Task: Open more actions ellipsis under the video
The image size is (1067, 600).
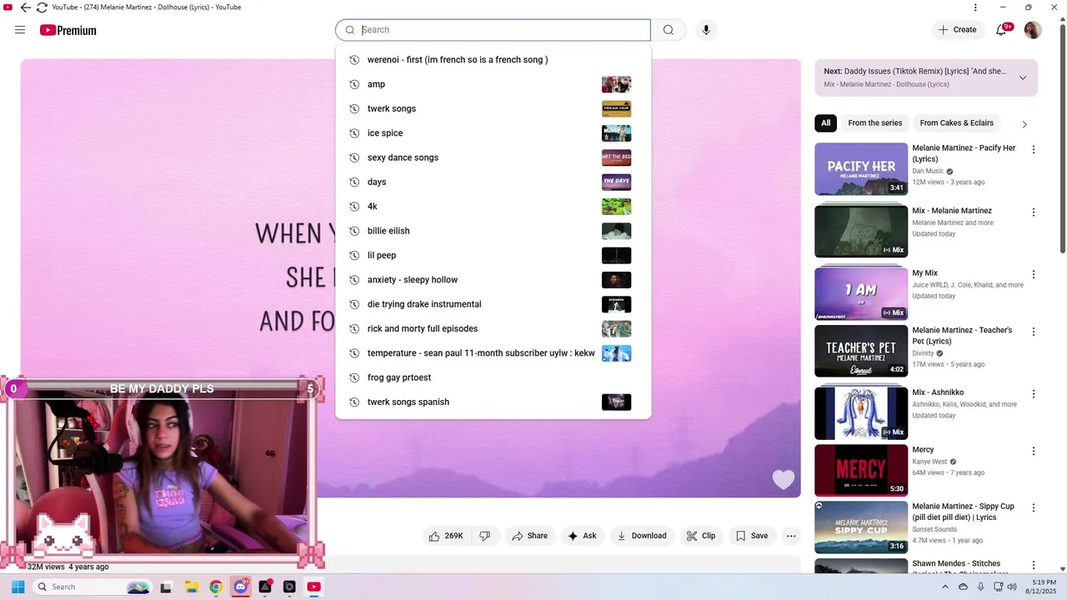Action: pos(791,536)
